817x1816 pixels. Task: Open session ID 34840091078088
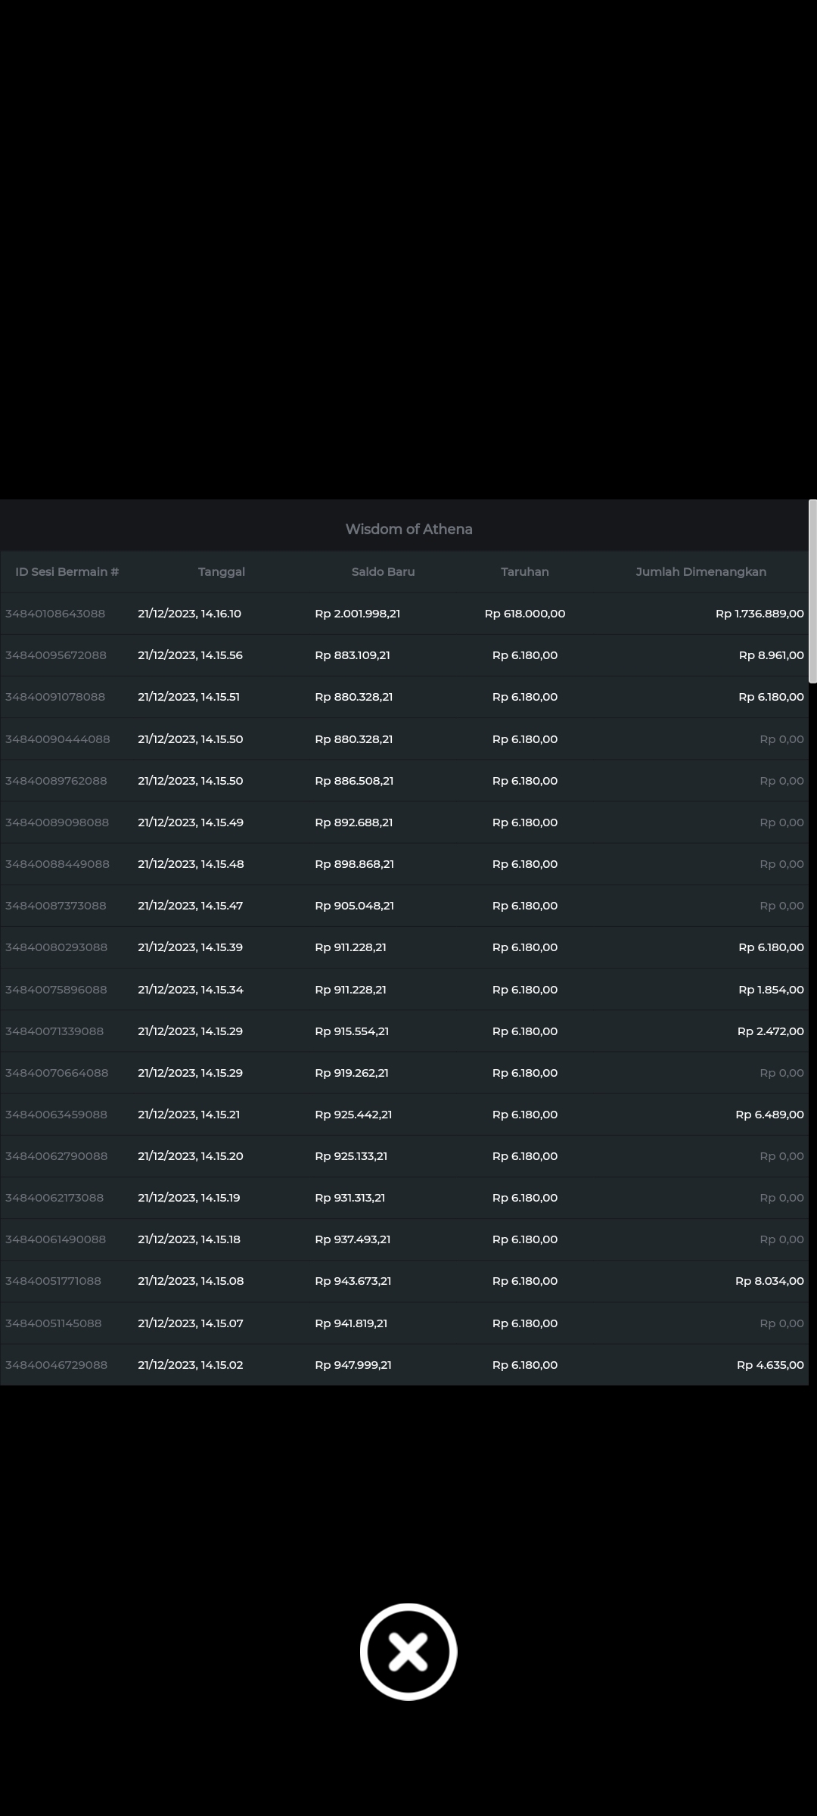[x=55, y=697]
